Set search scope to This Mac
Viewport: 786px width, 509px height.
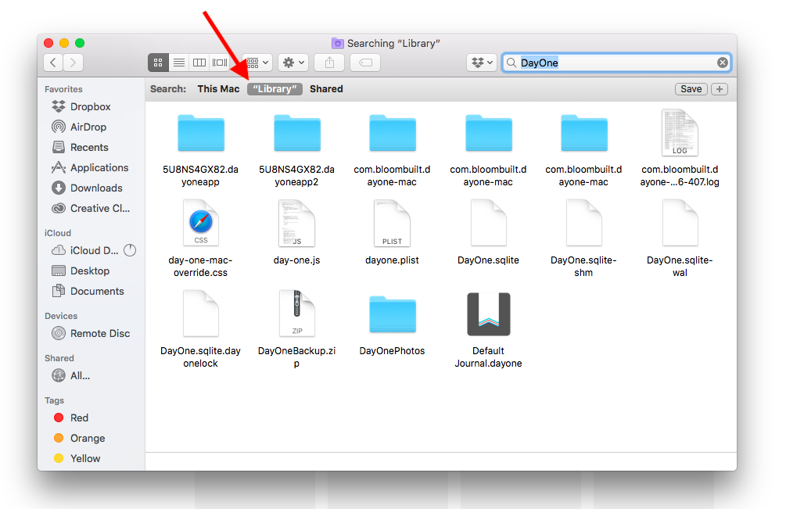coord(218,88)
